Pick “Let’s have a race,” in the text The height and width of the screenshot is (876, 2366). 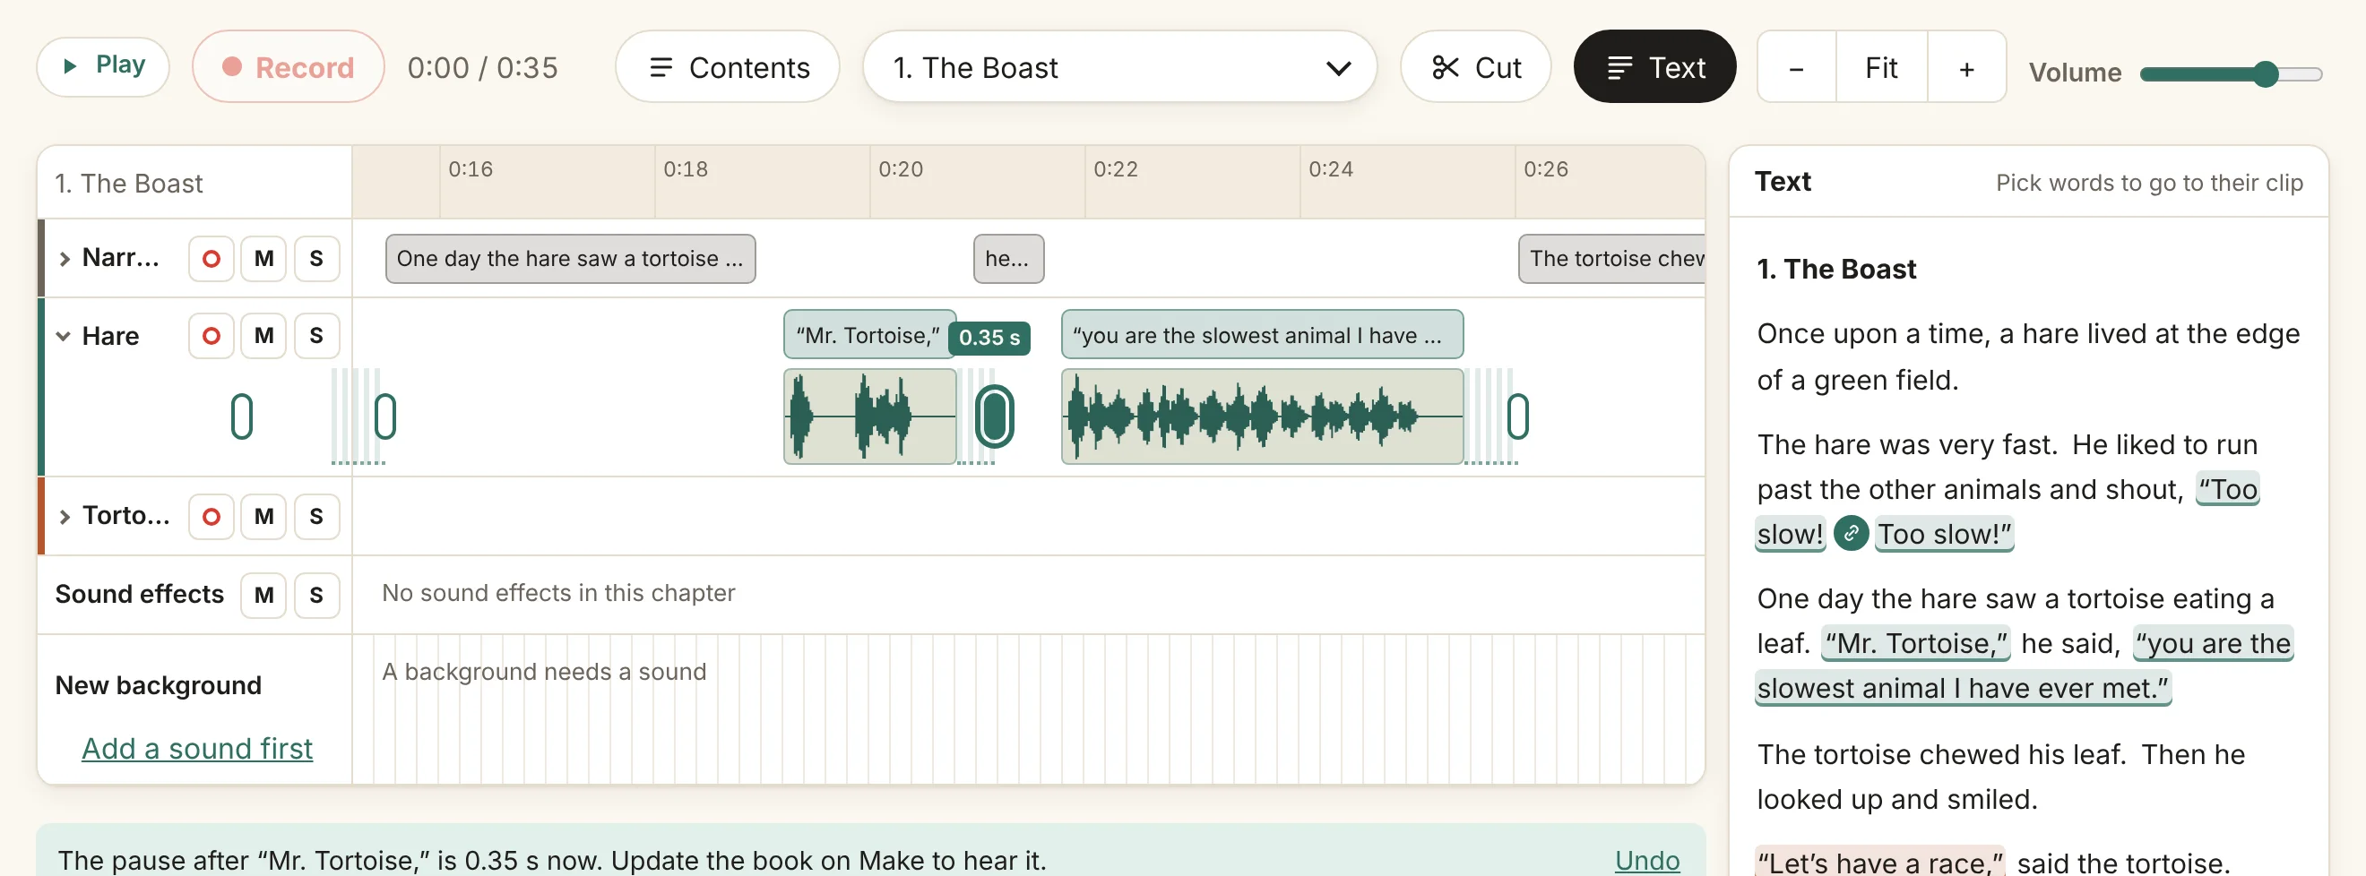1879,862
